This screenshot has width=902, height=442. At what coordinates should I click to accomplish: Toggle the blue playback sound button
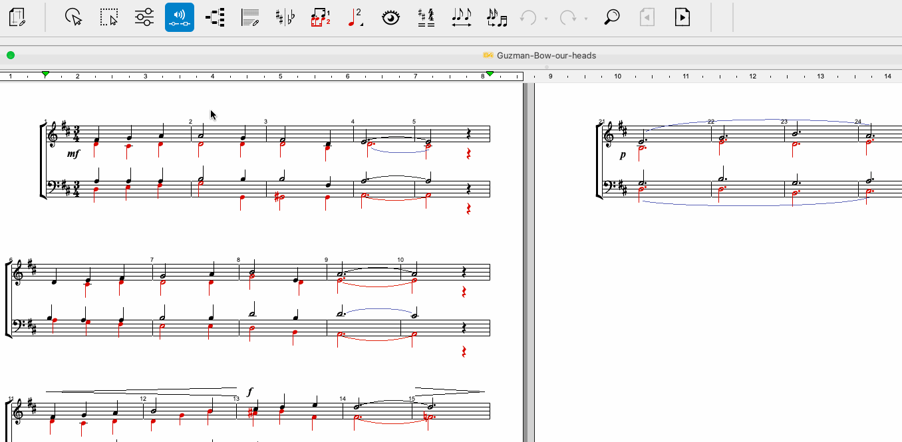[x=180, y=17]
